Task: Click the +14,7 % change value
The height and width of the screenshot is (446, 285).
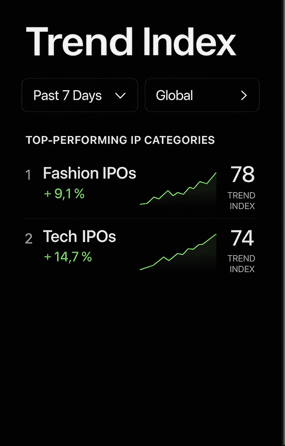Action: click(68, 257)
